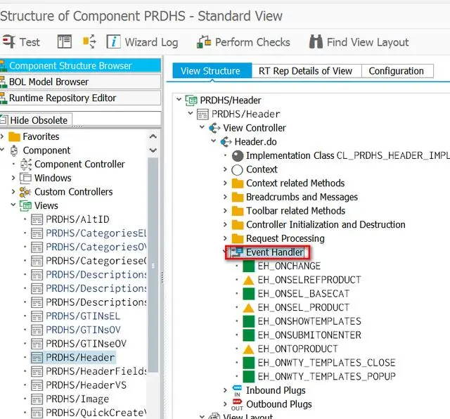Collapse the top PRDHS/Header root node
Screen dimensions: 450x419
[179, 100]
